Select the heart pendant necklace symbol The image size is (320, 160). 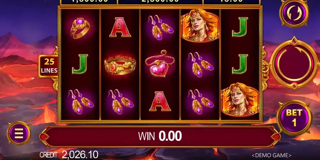160,63
